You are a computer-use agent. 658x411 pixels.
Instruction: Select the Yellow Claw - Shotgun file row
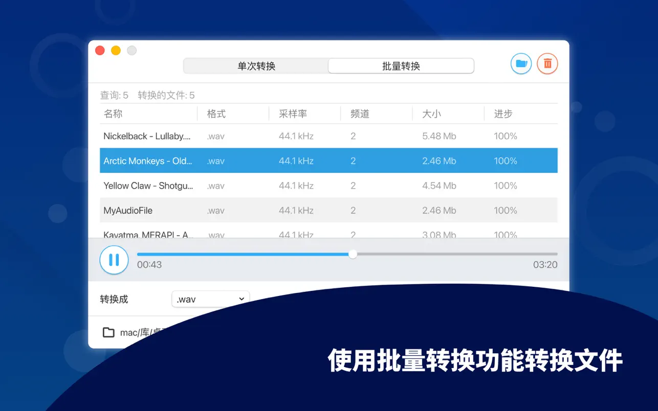pos(148,186)
